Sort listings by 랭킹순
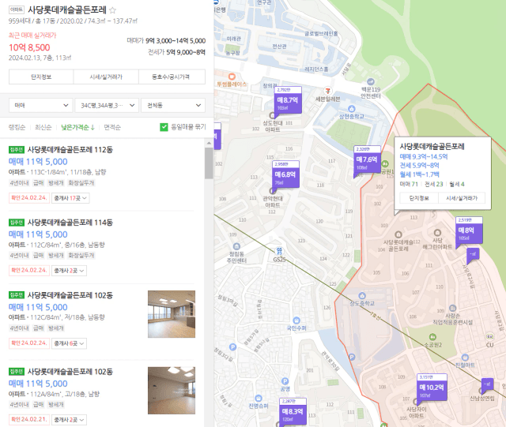This screenshot has width=506, height=427. (x=17, y=127)
